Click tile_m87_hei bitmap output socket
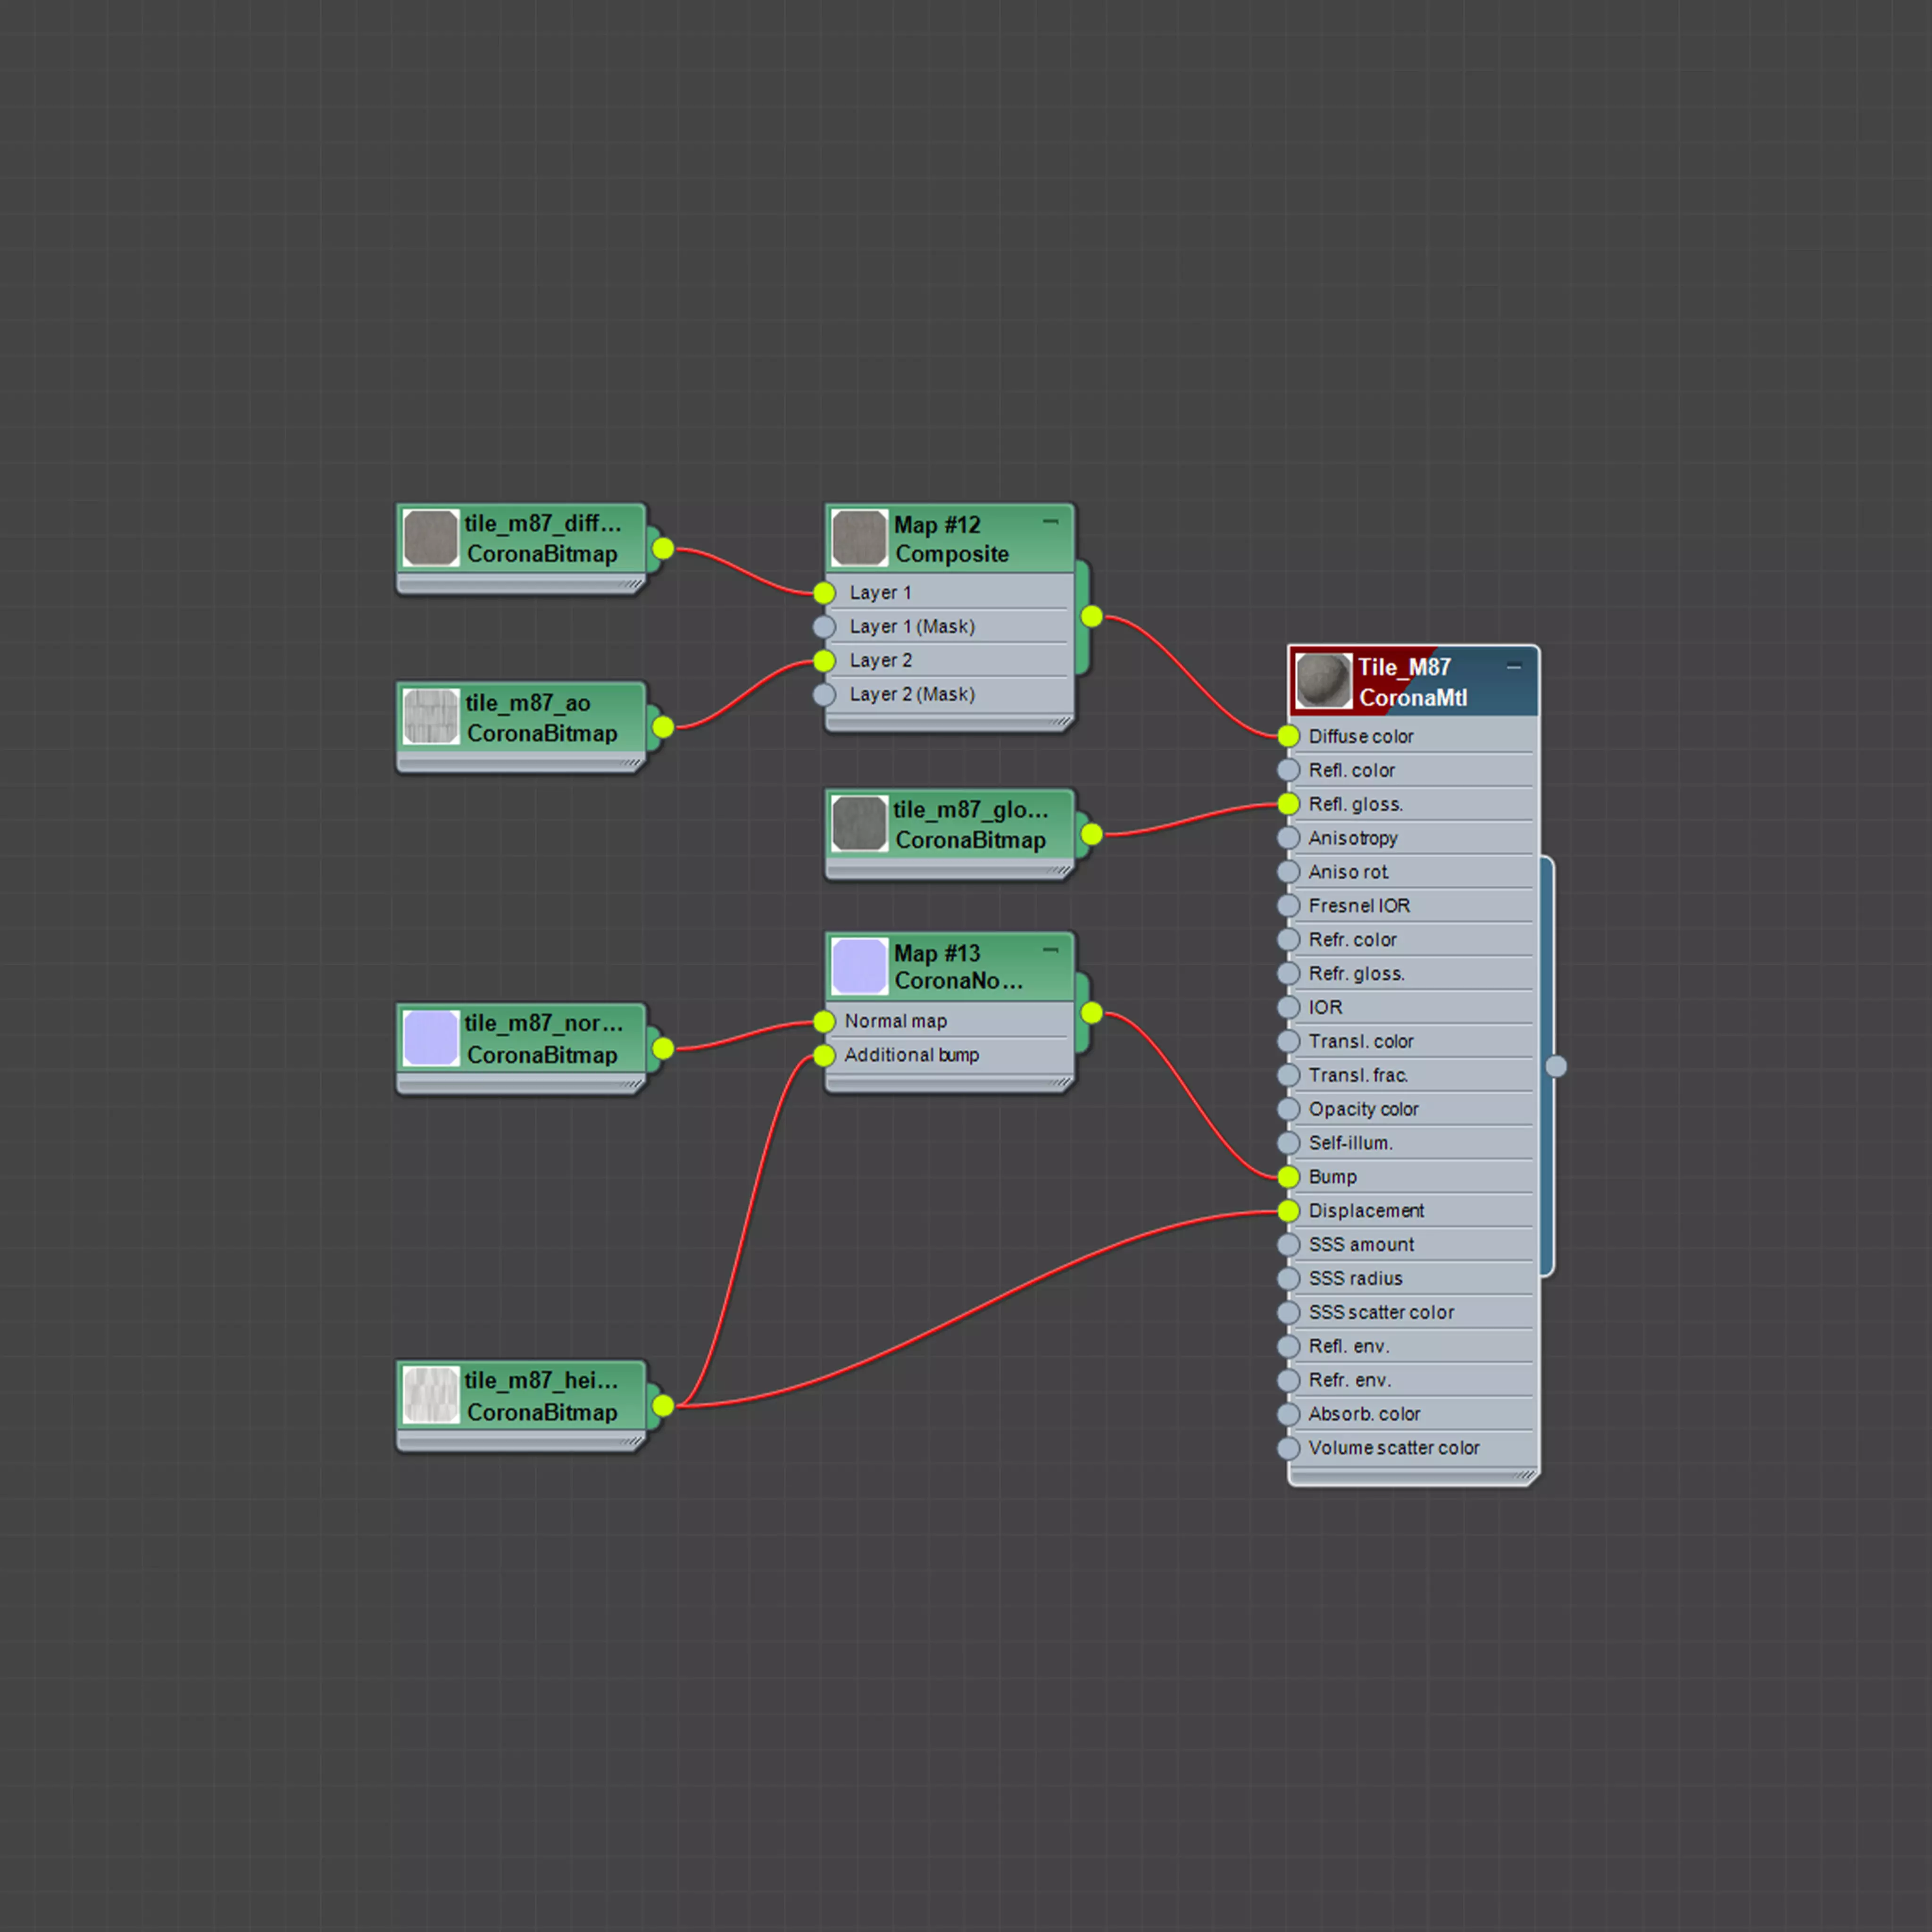This screenshot has width=1932, height=1932. tap(663, 1406)
